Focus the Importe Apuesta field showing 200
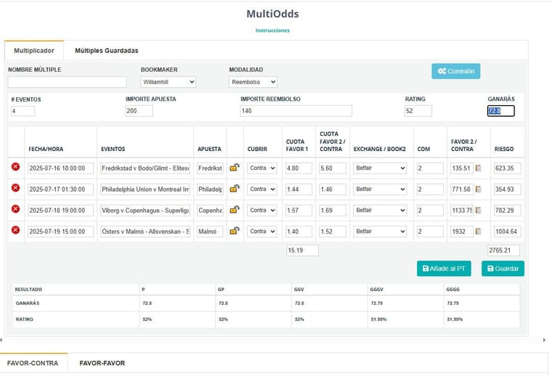The height and width of the screenshot is (376, 552). click(139, 111)
